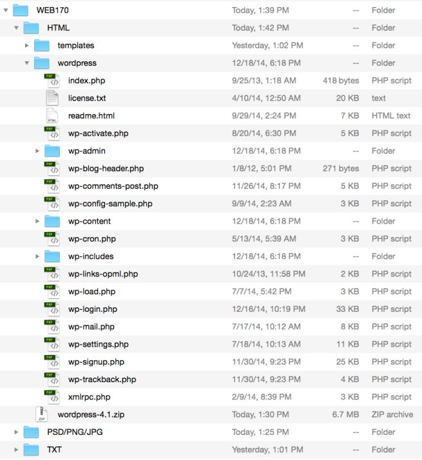
Task: Click the 33 KB size of wp-login.php
Action: pyautogui.click(x=347, y=309)
